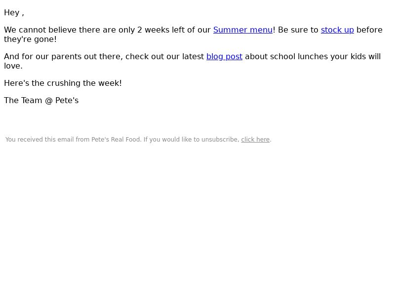The width and height of the screenshot is (395, 296).
Task: Open the blog post link
Action: (224, 57)
